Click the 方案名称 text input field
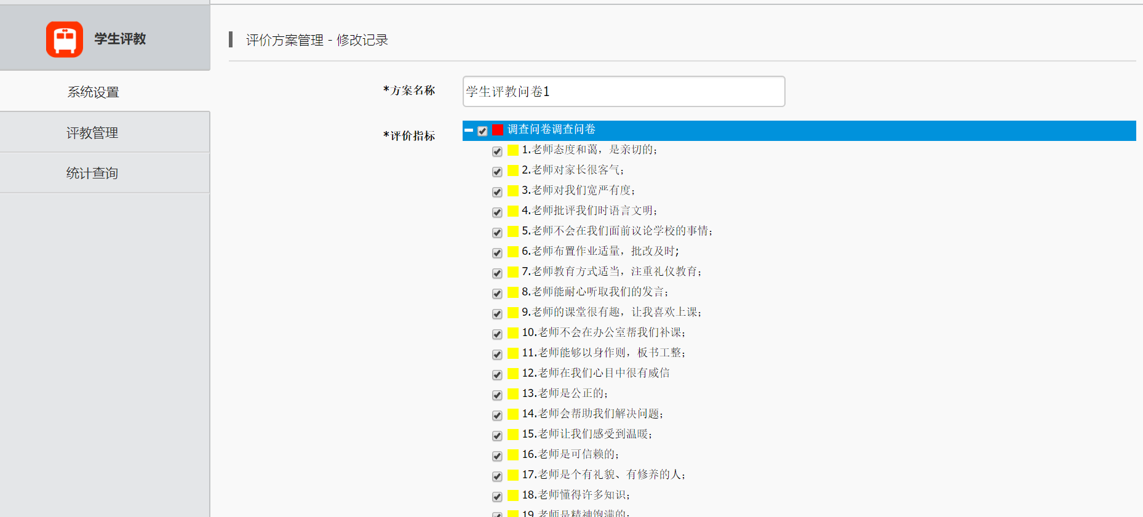 pos(623,92)
